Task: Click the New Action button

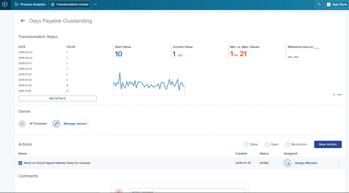Action: pyautogui.click(x=328, y=144)
